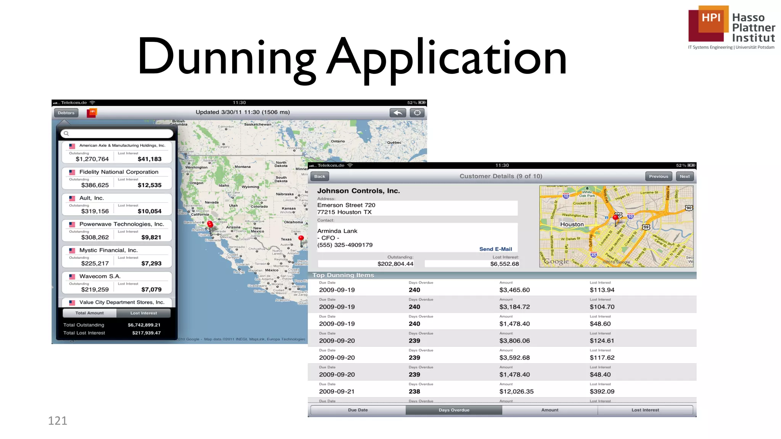Select Wavecom S.A. debtor
Image resolution: width=781 pixels, height=439 pixels.
(x=117, y=283)
